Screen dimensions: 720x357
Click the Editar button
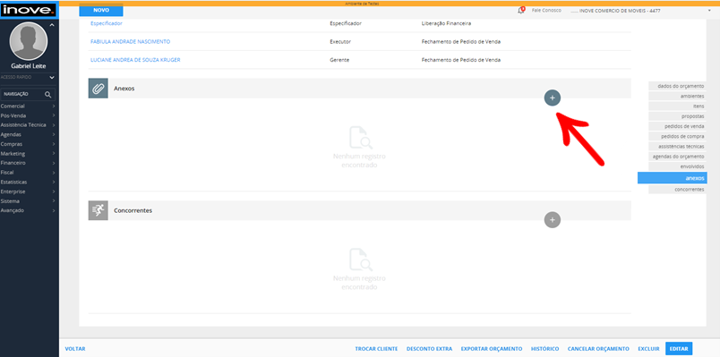click(x=679, y=349)
